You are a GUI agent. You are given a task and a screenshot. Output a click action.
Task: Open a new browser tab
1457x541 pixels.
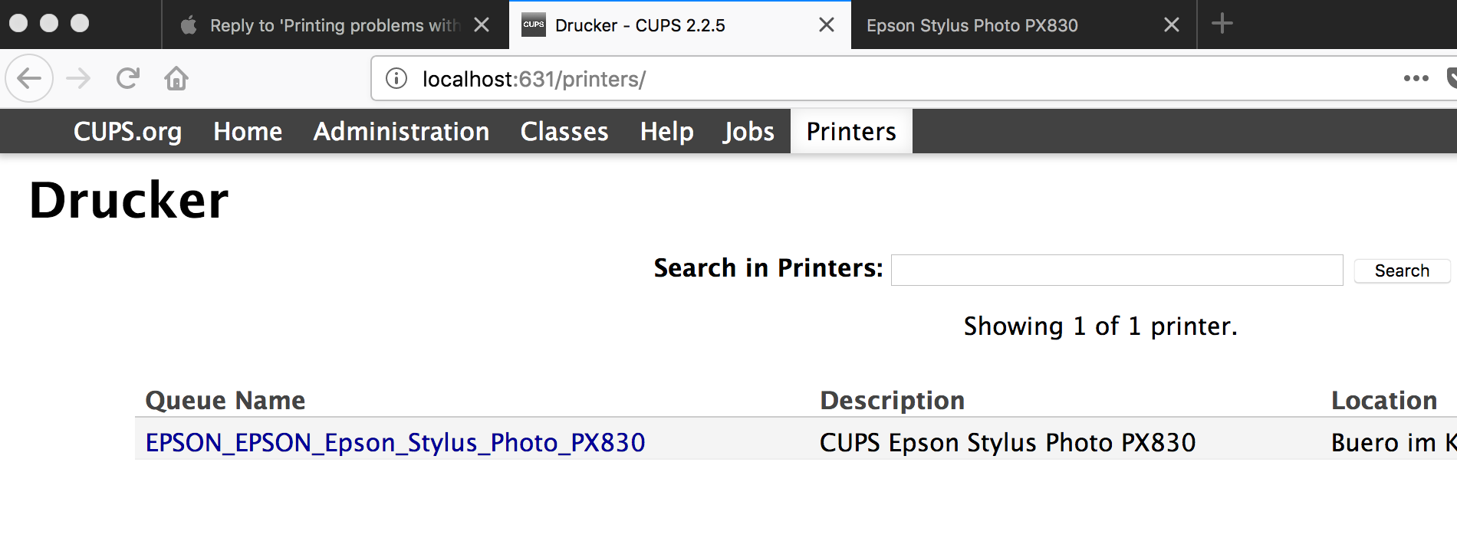tap(1222, 24)
